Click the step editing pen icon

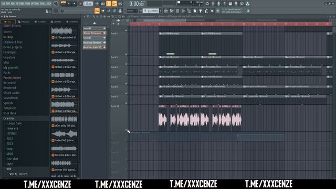109,10
